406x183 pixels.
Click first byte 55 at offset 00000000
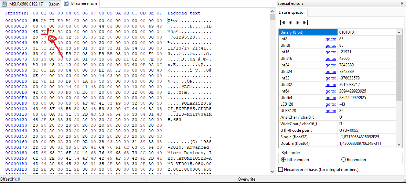35,20
